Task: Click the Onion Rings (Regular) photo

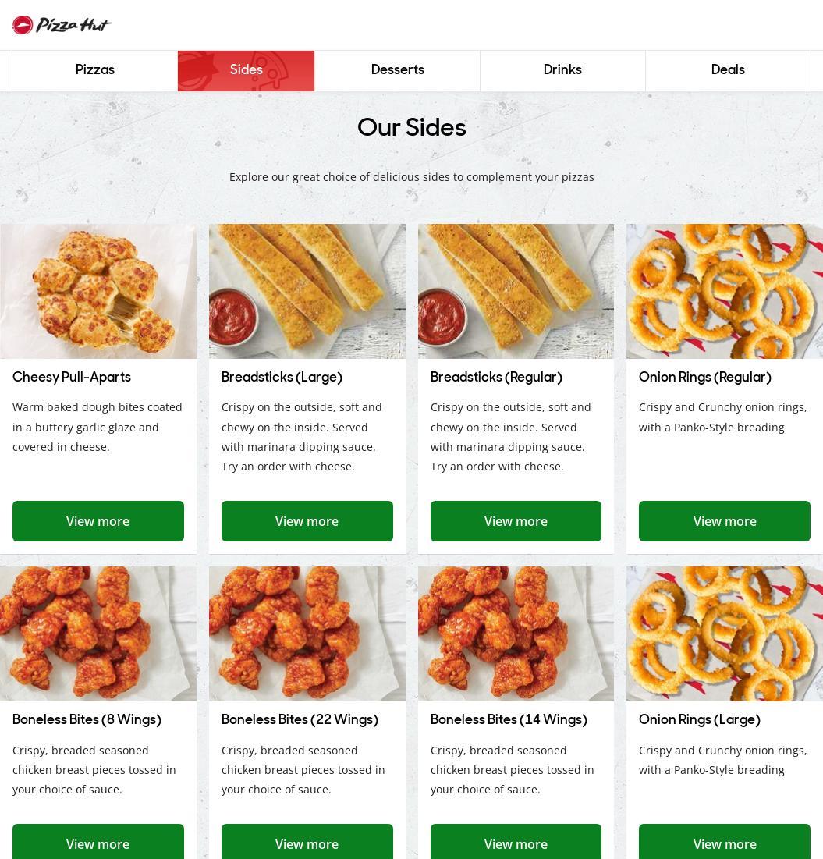Action: 725,291
